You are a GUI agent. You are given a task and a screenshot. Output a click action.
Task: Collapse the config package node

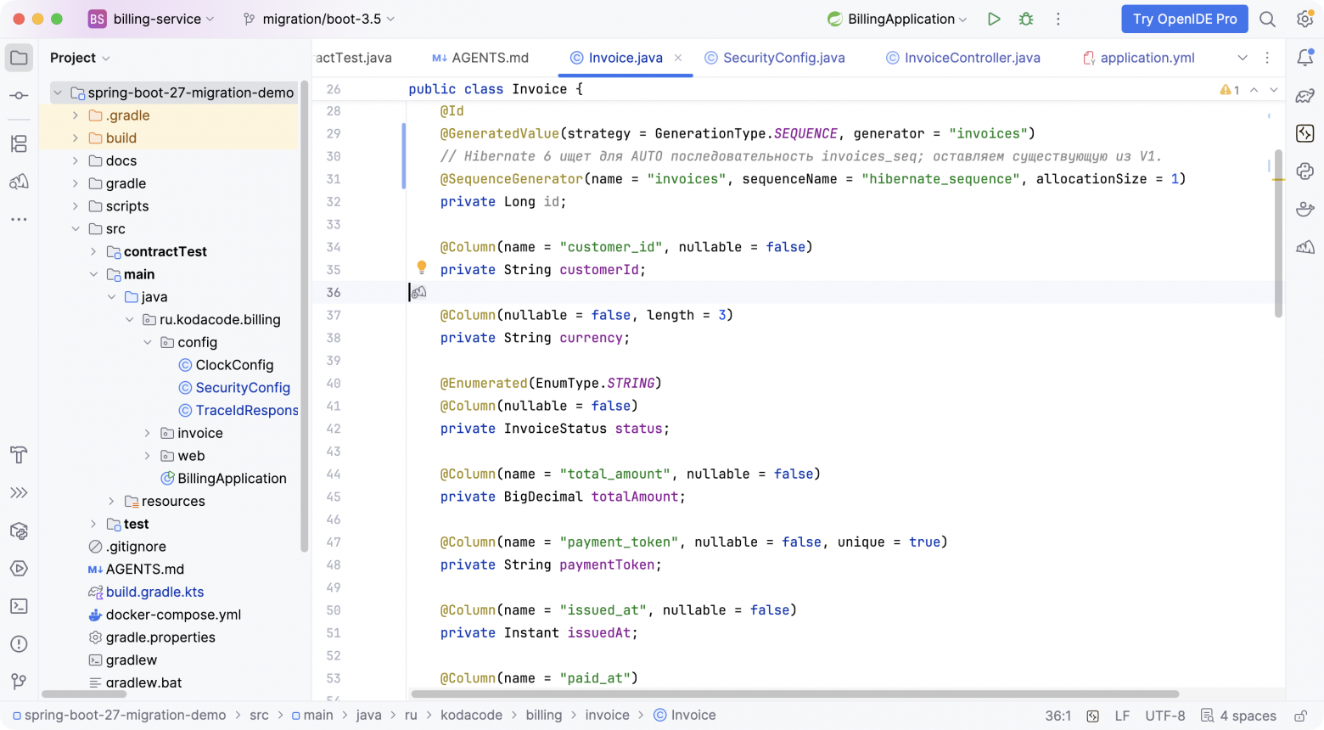(x=148, y=342)
